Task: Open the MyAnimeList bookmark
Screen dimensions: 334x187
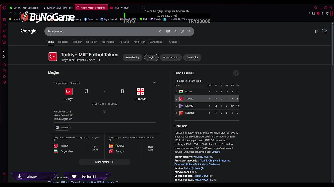Action: (109, 19)
